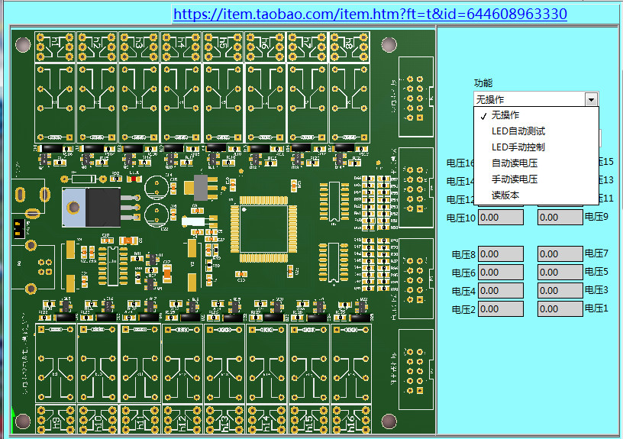Click the 电压6 value field

click(501, 273)
